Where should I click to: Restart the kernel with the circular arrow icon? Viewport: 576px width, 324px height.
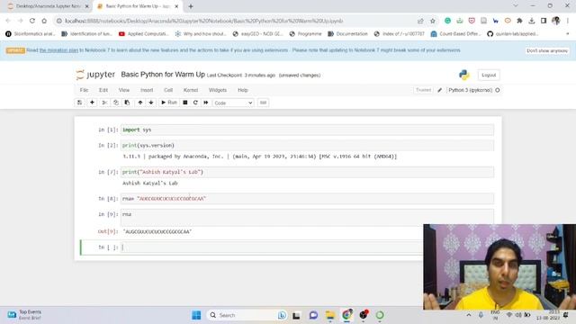(x=195, y=103)
